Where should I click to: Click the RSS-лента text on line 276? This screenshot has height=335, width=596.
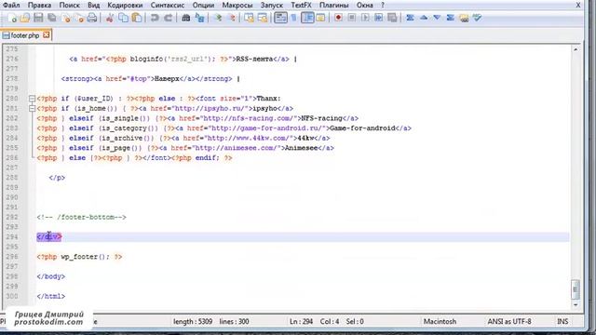point(254,60)
